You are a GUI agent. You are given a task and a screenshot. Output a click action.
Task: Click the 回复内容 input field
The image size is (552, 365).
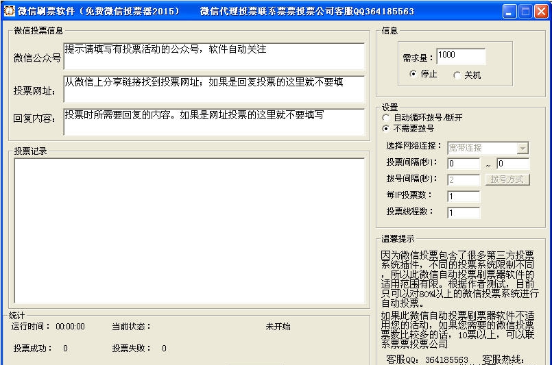tap(214, 122)
